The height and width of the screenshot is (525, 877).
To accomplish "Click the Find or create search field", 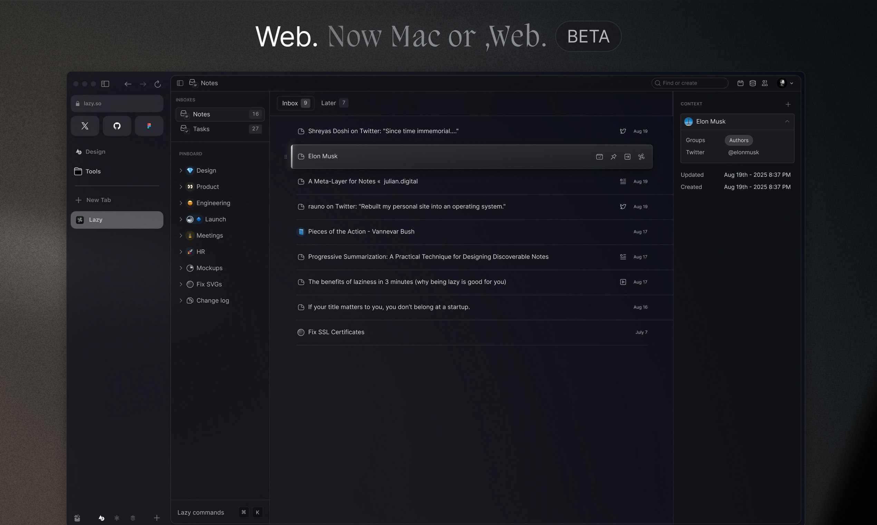I will click(x=690, y=83).
